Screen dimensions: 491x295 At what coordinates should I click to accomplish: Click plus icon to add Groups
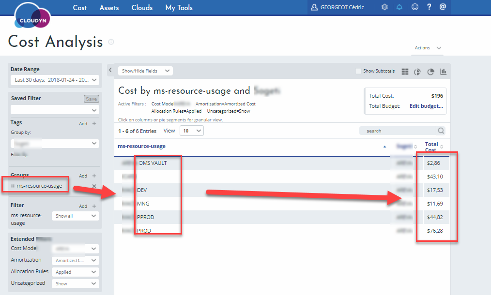(94, 176)
